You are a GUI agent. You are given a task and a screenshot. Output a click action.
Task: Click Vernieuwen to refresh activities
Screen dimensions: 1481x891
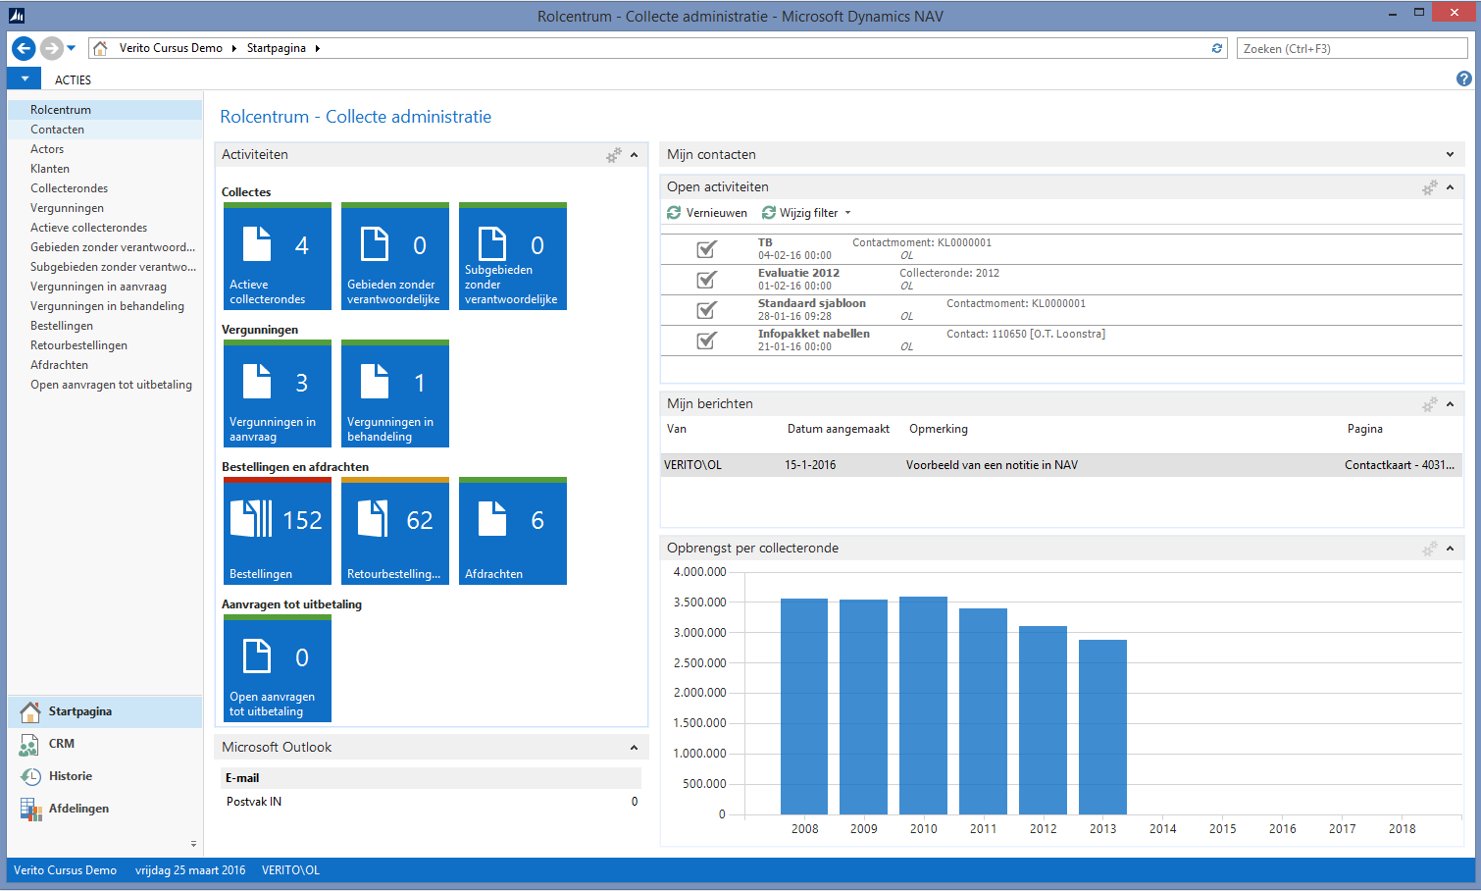point(707,213)
